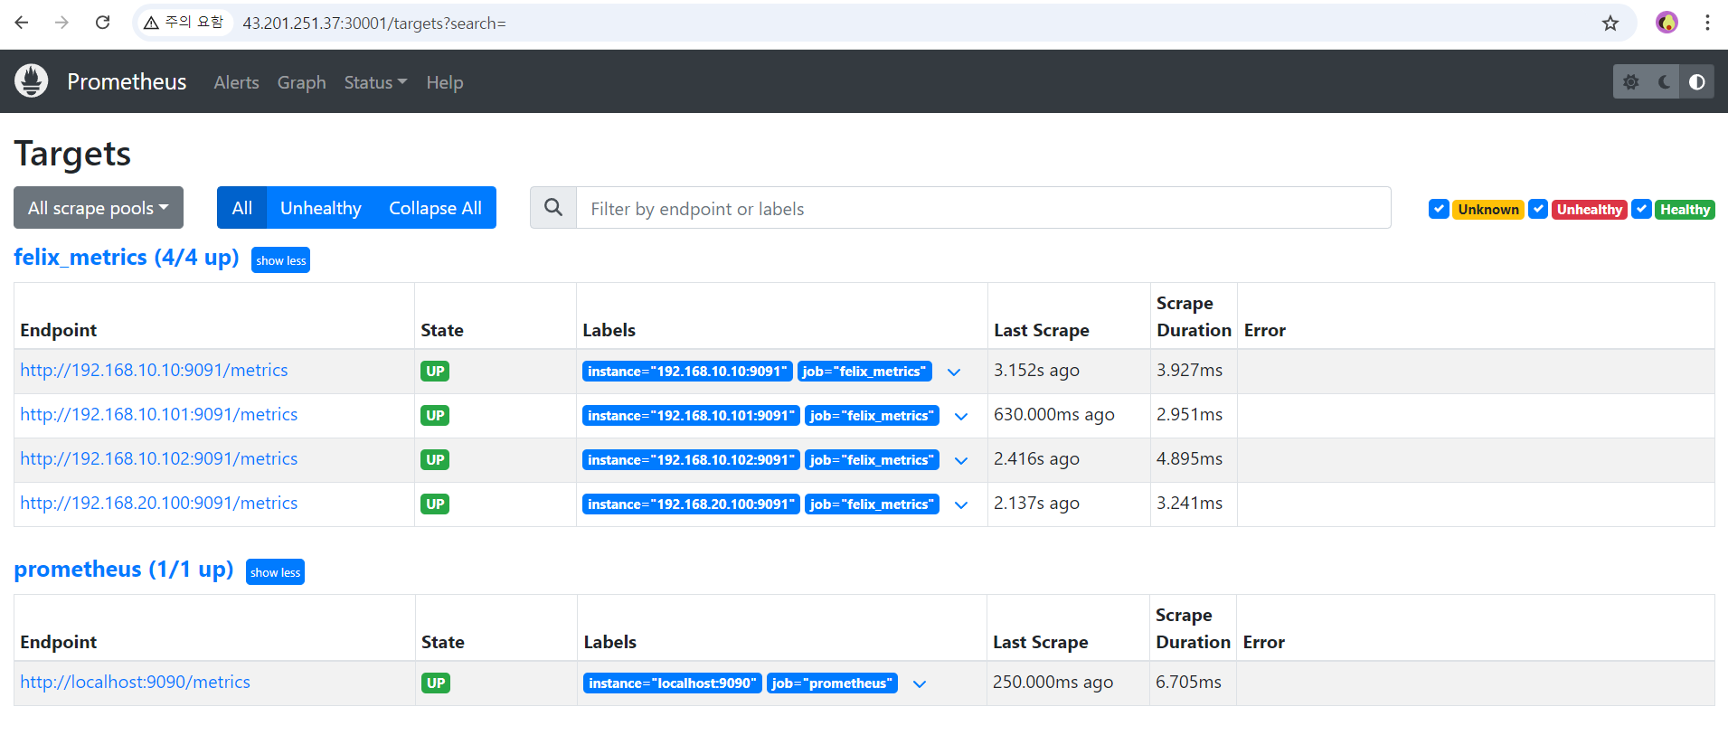Open the browser profile avatar

[1667, 23]
